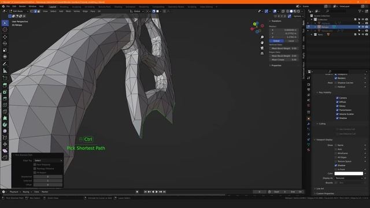370x208 pixels.
Task: Click the Local coordinate button
Action: coord(291,41)
